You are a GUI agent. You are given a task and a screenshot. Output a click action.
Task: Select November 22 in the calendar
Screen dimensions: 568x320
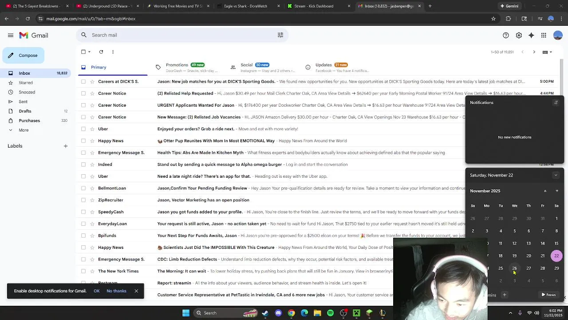556,256
